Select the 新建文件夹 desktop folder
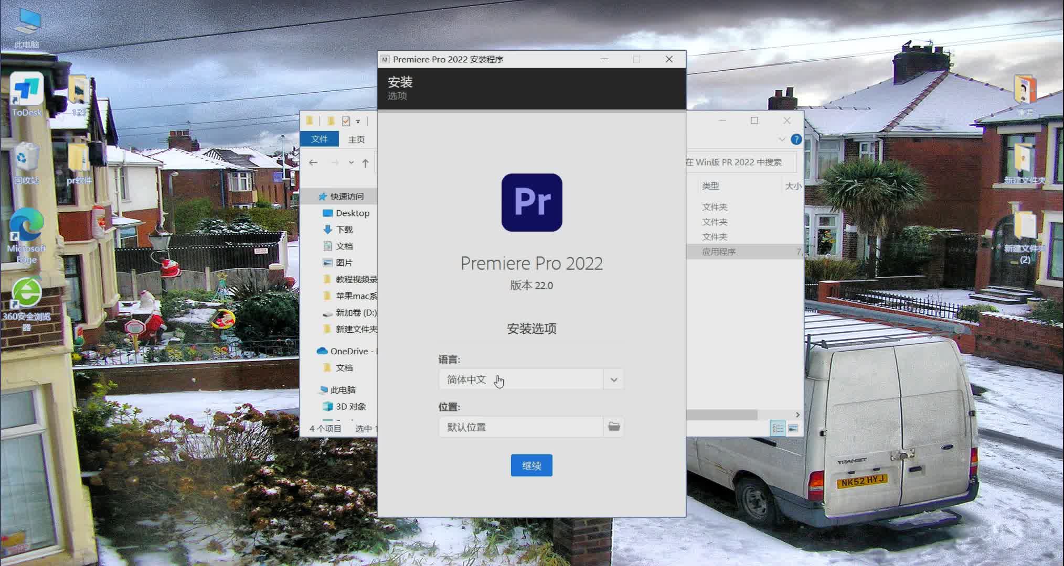1064x566 pixels. (x=1025, y=163)
